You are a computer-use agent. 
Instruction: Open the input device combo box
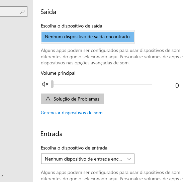(88, 159)
